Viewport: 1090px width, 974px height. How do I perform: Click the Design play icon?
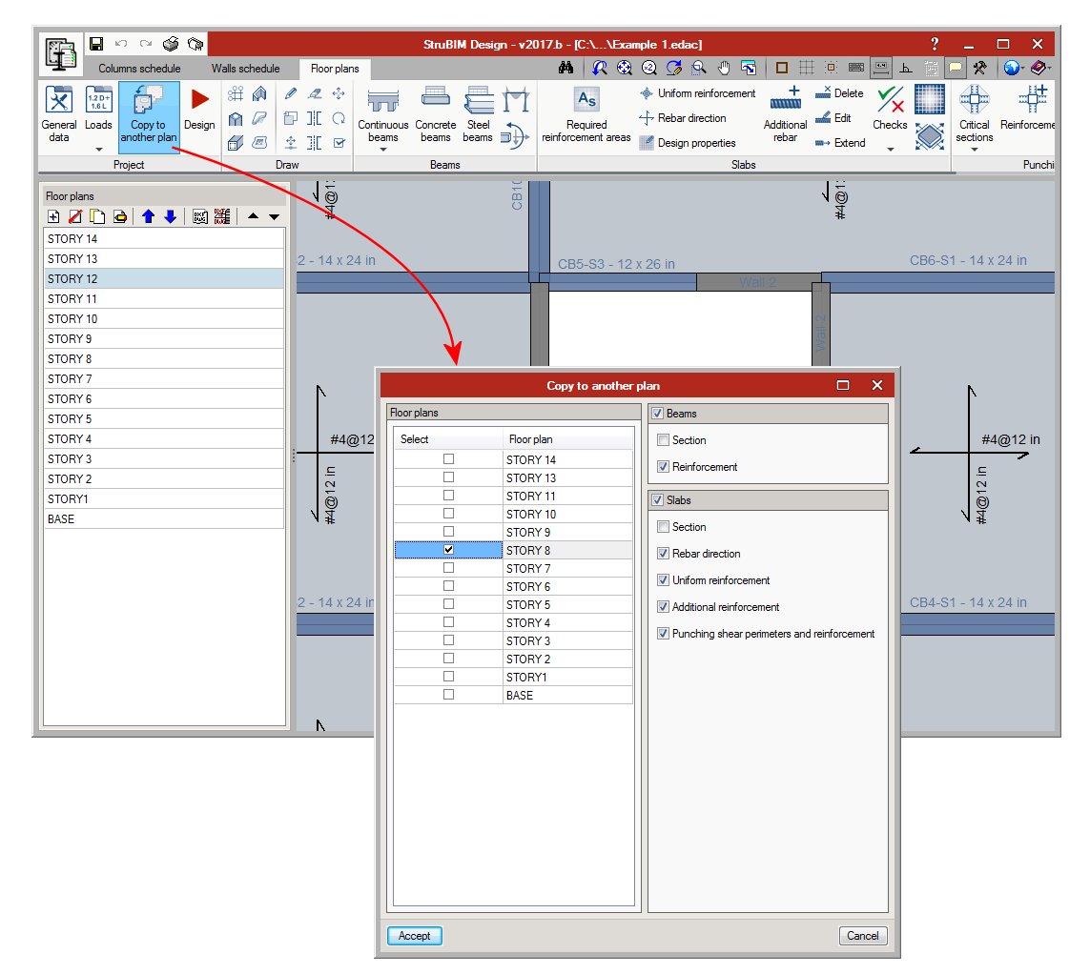point(199,100)
